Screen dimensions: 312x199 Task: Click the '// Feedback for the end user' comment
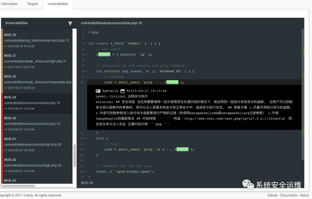coord(124,166)
